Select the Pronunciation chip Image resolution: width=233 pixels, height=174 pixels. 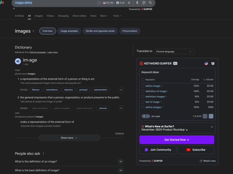pyautogui.click(x=130, y=31)
